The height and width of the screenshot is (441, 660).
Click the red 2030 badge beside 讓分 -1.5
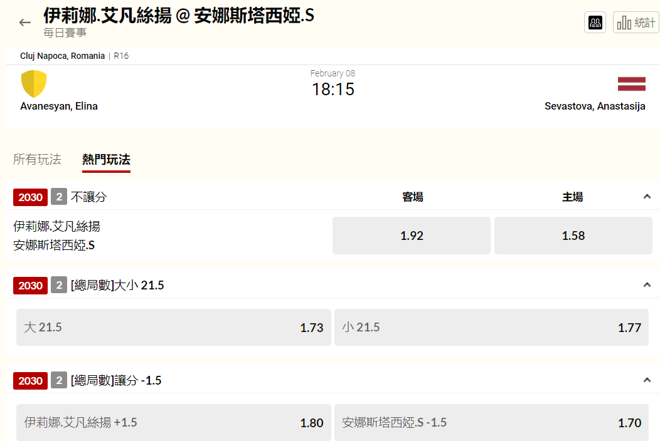pos(30,381)
